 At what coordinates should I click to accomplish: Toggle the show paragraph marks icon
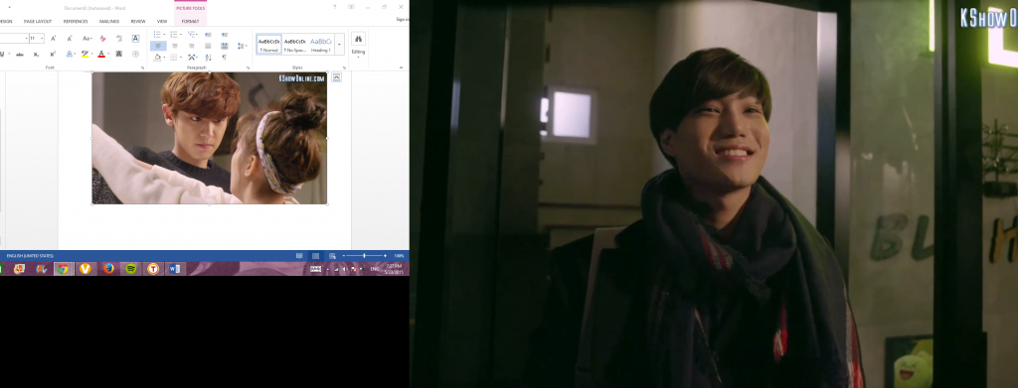coord(224,57)
